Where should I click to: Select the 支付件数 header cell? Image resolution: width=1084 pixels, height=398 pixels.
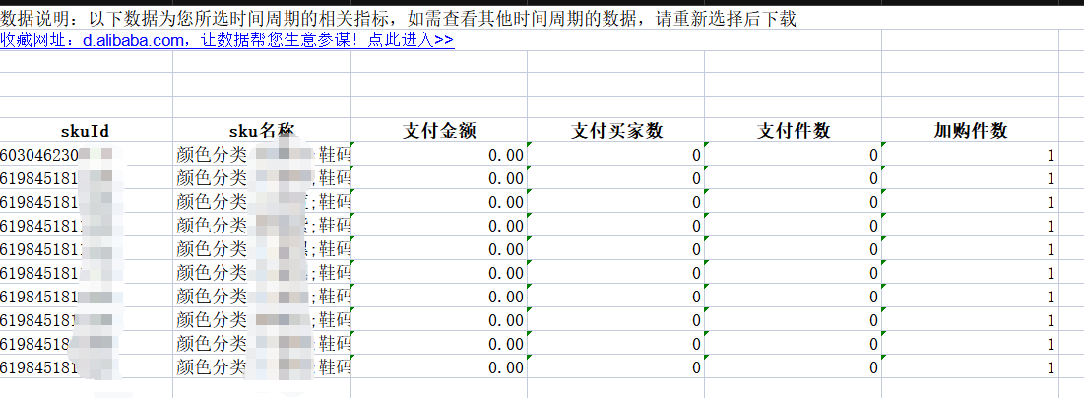click(793, 131)
